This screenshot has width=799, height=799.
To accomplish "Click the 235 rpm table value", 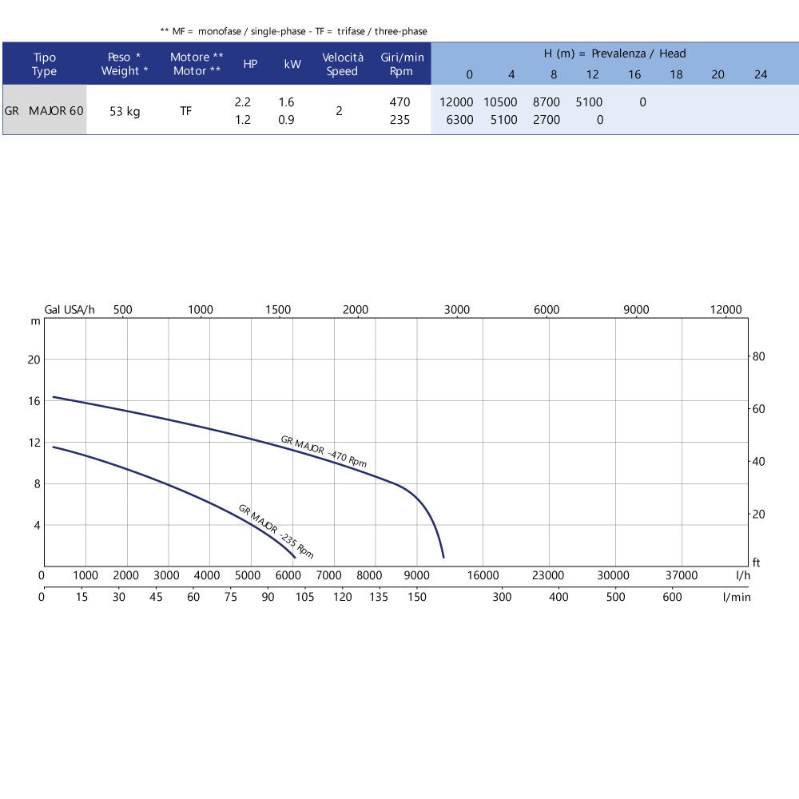I will 400,120.
